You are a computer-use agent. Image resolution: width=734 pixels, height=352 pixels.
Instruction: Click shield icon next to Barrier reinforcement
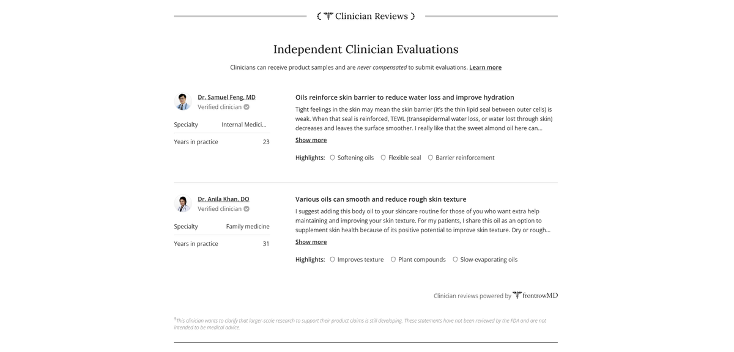[x=430, y=158]
